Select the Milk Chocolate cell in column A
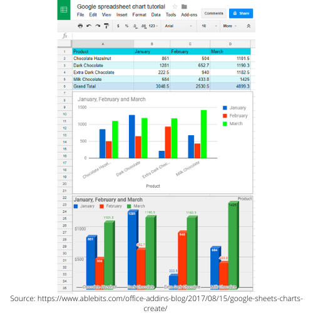Viewport: 313px width, 313px height. tap(103, 80)
